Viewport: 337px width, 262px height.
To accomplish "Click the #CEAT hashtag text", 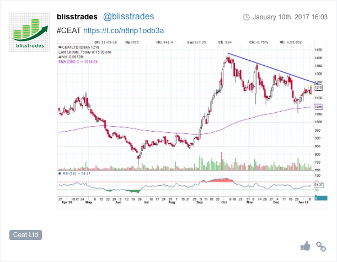I will (69, 30).
